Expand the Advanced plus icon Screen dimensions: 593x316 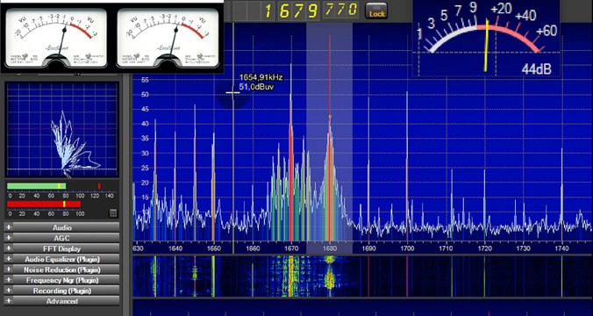coord(8,301)
